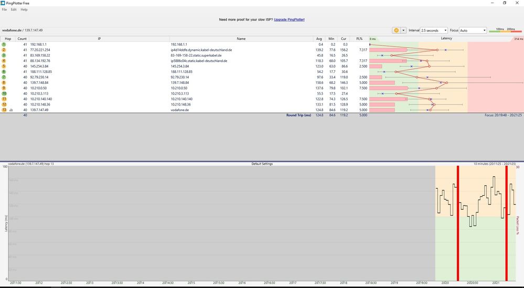
Task: Click the Latency graph column header
Action: coord(446,39)
